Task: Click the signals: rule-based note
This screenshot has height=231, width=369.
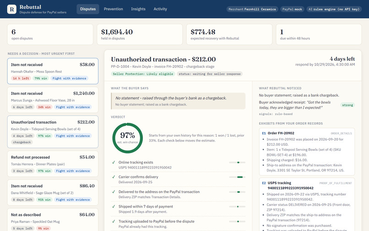Action: 276,114
